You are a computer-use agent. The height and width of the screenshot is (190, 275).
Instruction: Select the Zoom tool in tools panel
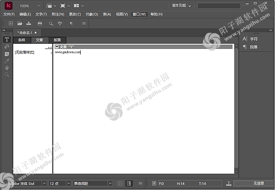click(7, 75)
